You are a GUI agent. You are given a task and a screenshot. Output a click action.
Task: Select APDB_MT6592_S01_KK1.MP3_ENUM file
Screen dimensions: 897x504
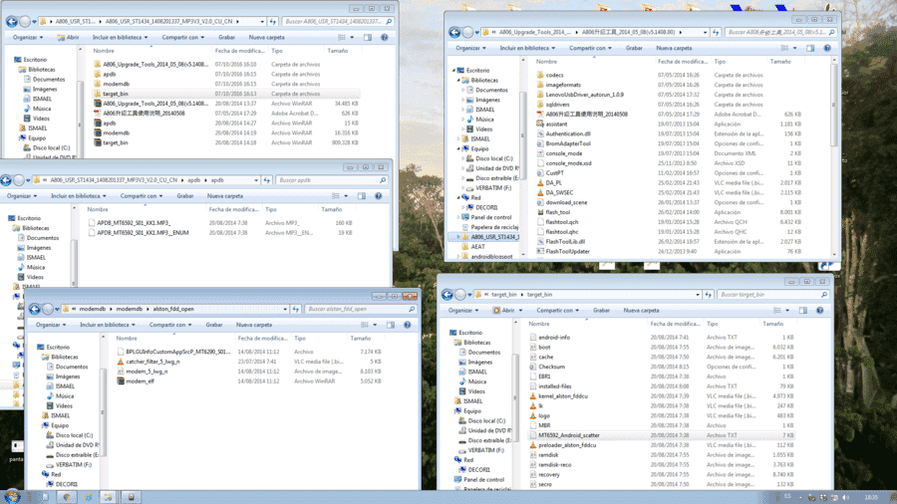[x=142, y=233]
